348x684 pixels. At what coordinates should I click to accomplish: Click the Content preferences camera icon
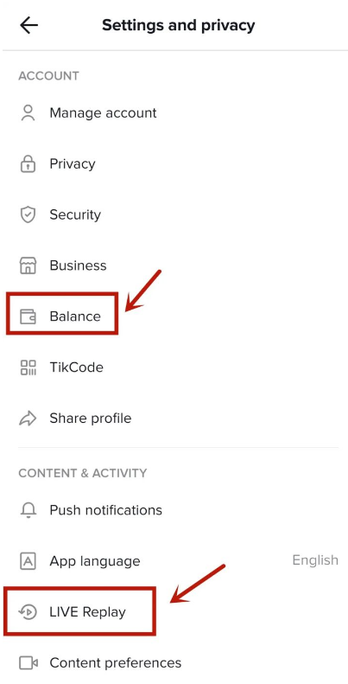coord(28,663)
